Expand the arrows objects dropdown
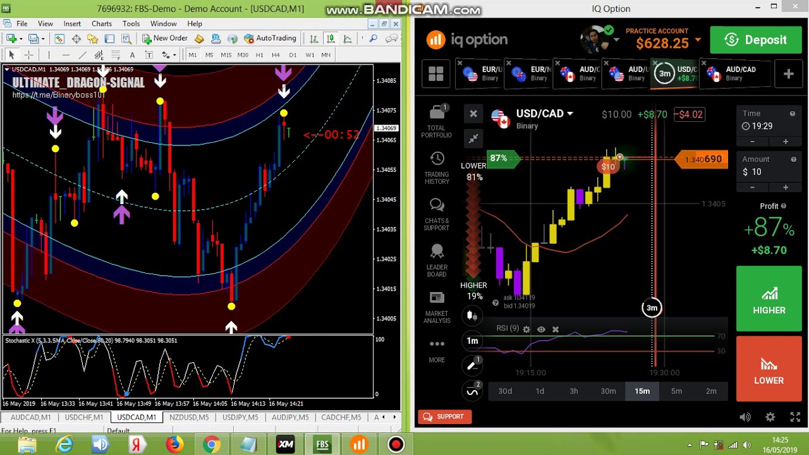809x455 pixels. 173,55
